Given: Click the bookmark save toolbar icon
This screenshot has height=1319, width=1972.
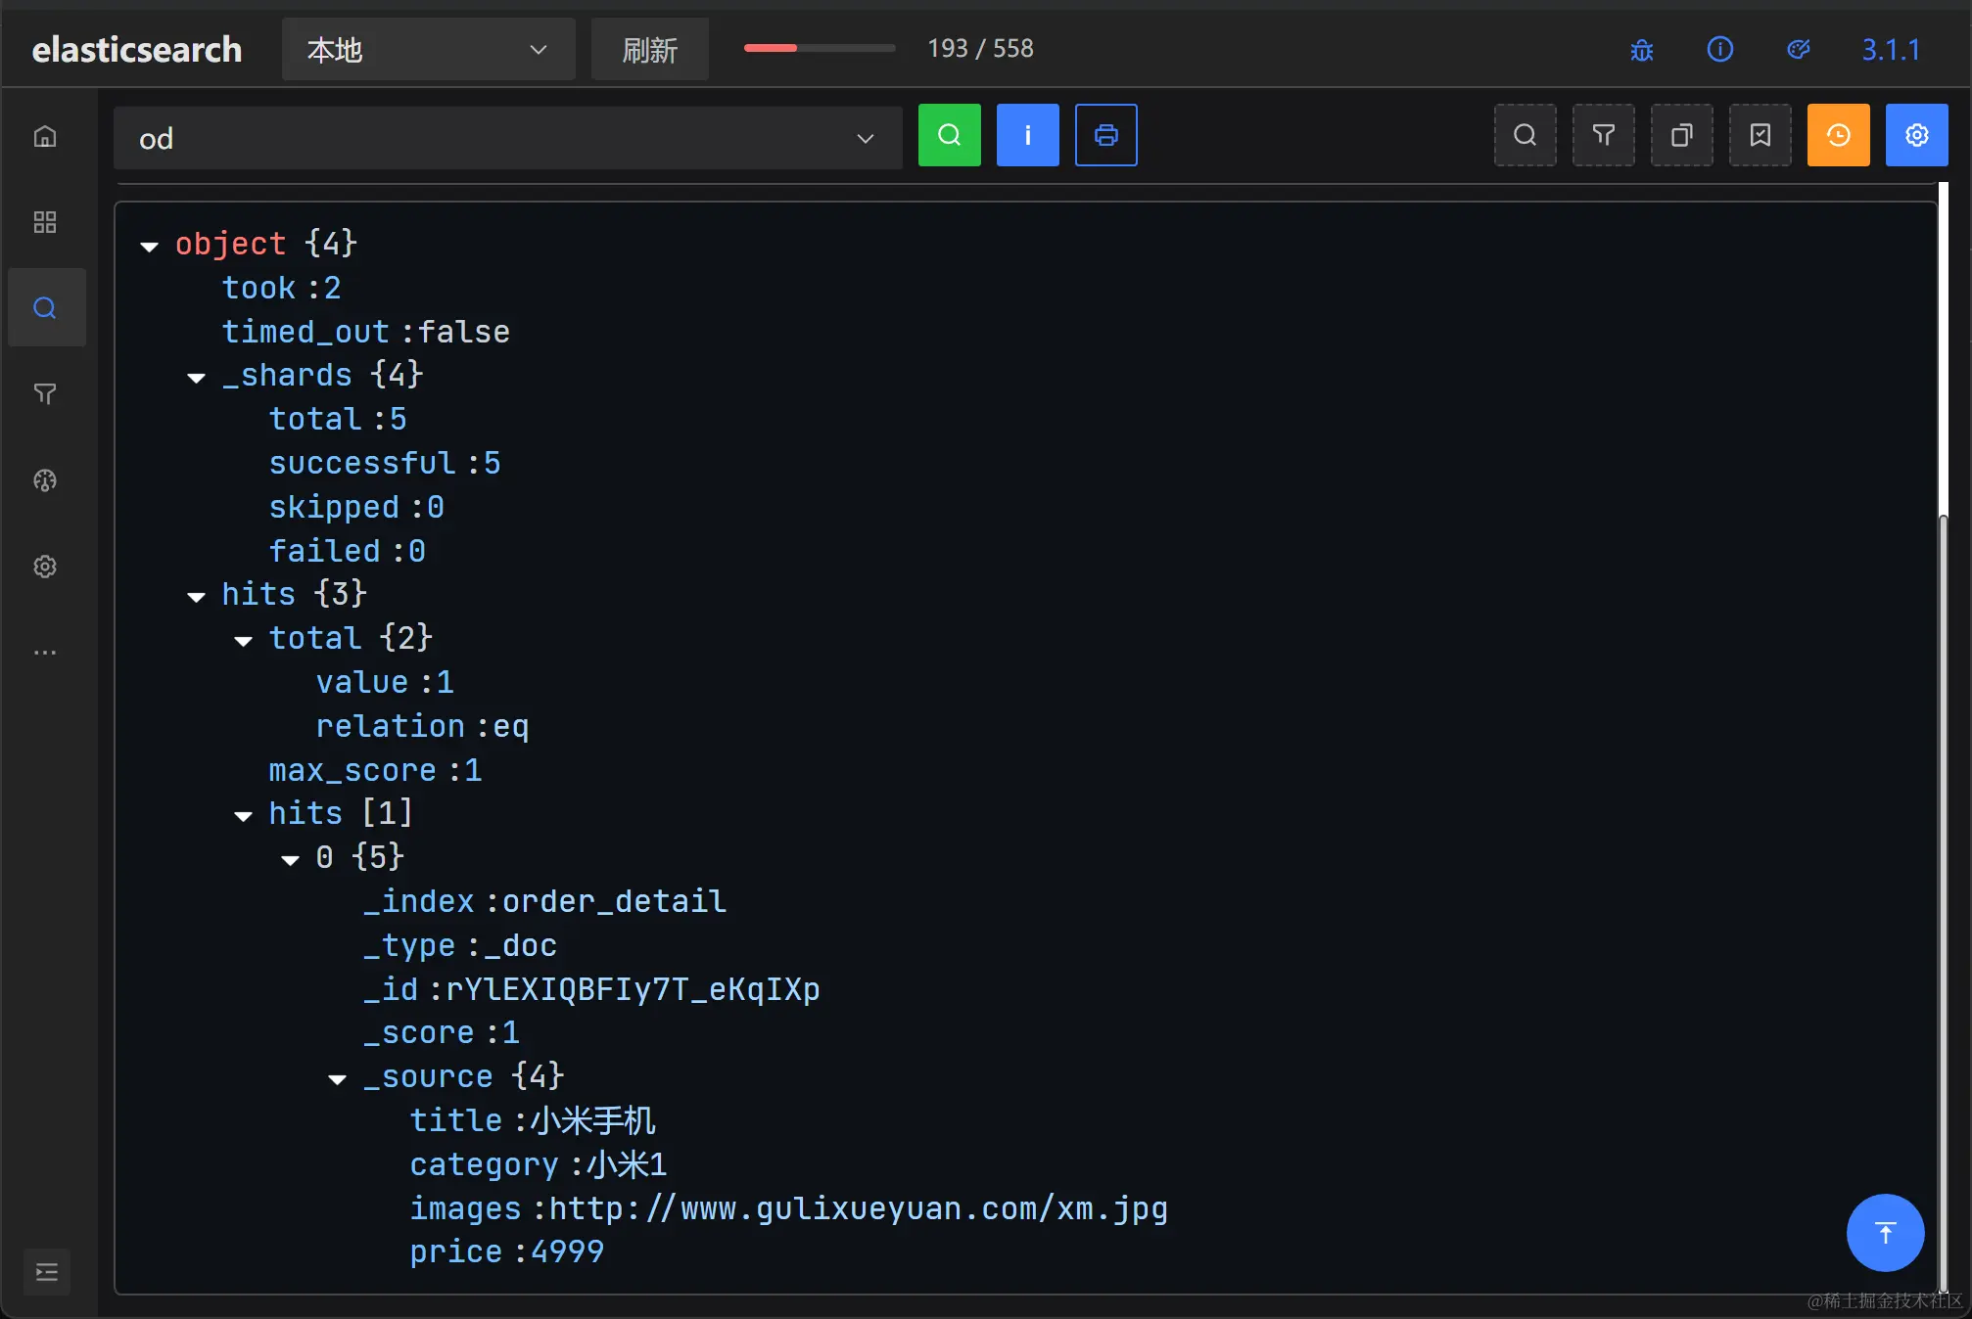Looking at the screenshot, I should pyautogui.click(x=1760, y=135).
